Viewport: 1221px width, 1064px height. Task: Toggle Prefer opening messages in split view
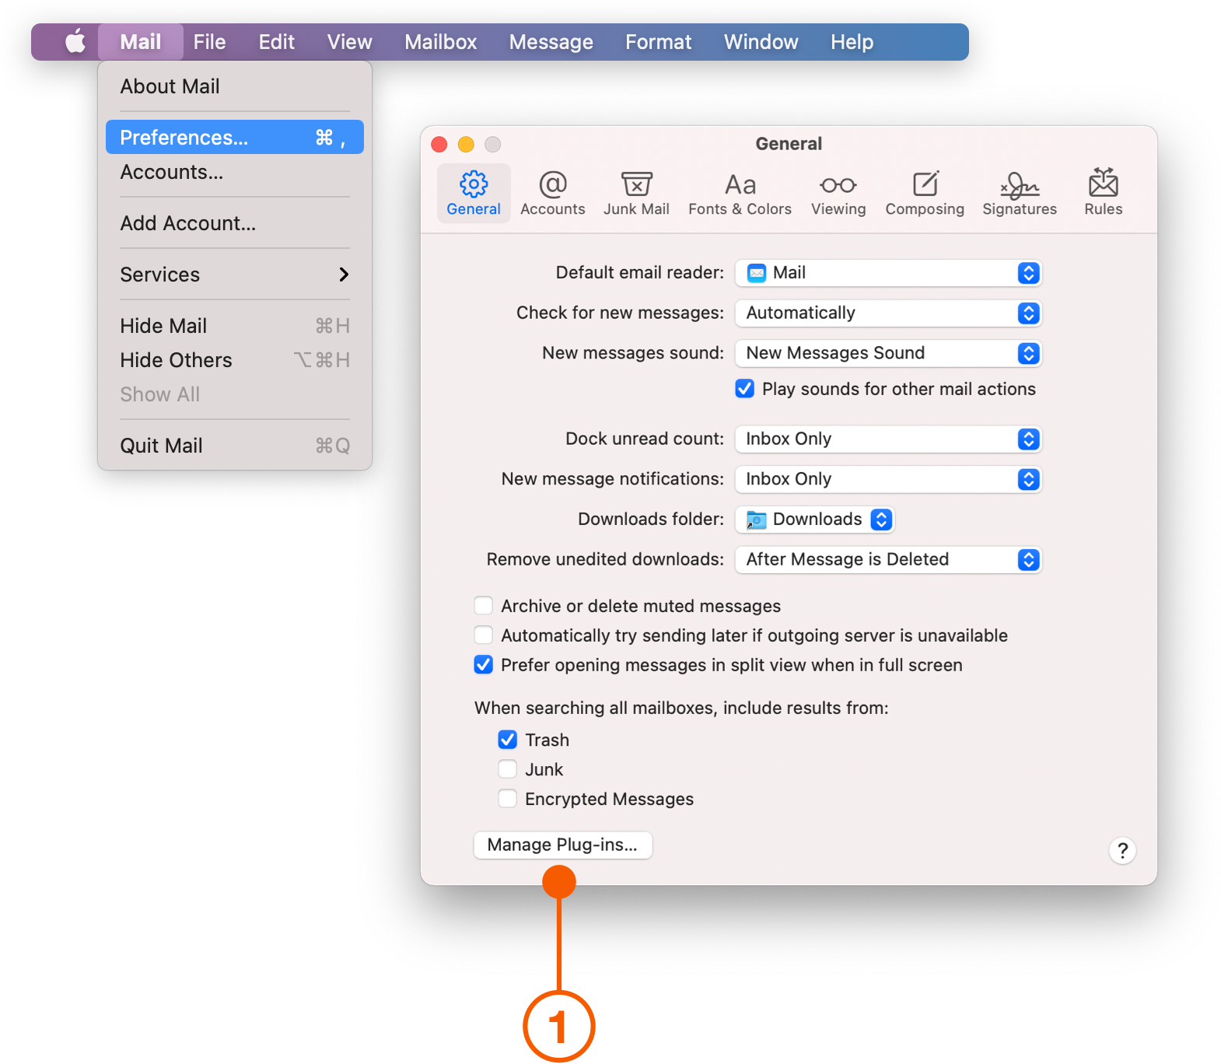pyautogui.click(x=484, y=664)
